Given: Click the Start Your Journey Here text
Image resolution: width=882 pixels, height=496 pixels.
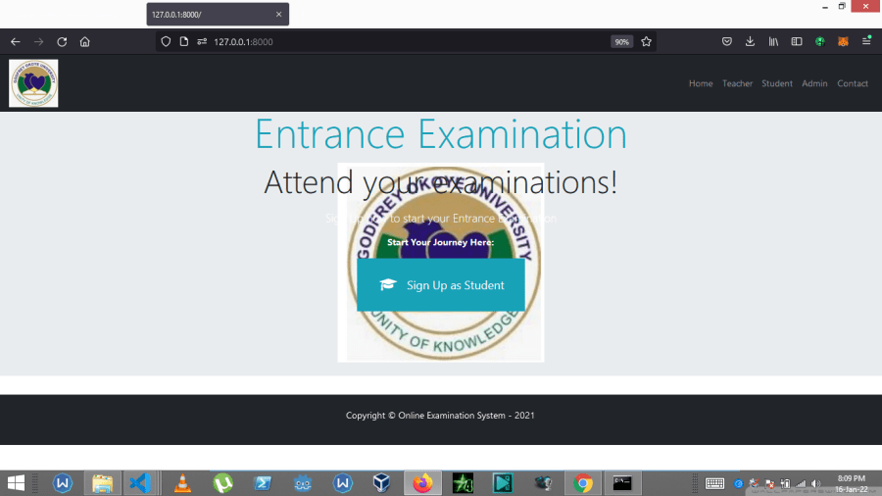Looking at the screenshot, I should (440, 242).
